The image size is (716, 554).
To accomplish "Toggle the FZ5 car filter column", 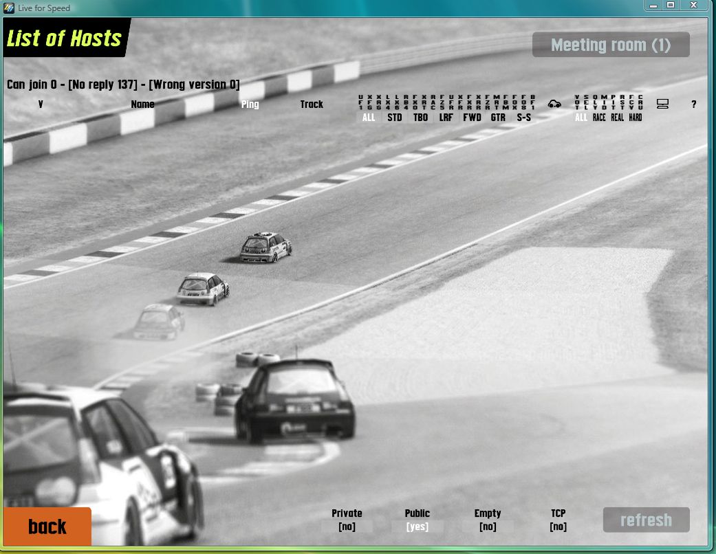I will click(x=442, y=102).
